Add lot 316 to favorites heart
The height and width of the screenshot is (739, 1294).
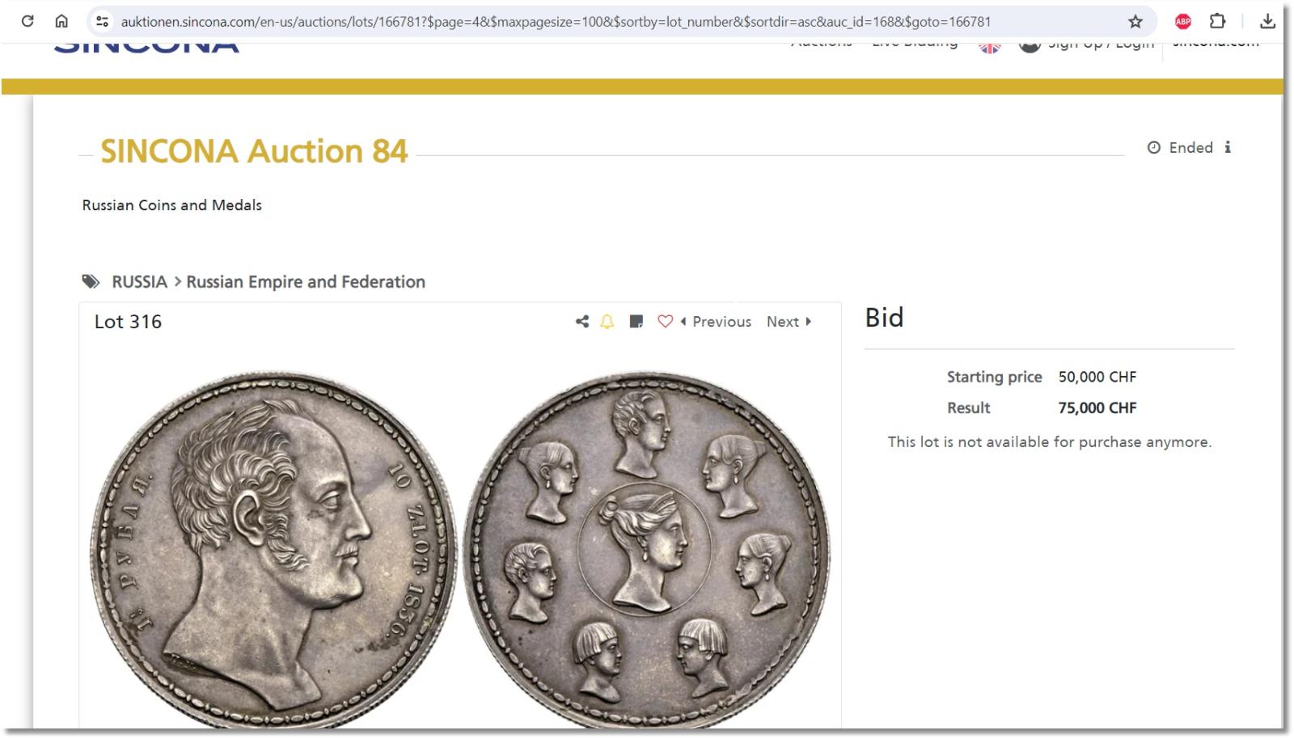coord(665,322)
